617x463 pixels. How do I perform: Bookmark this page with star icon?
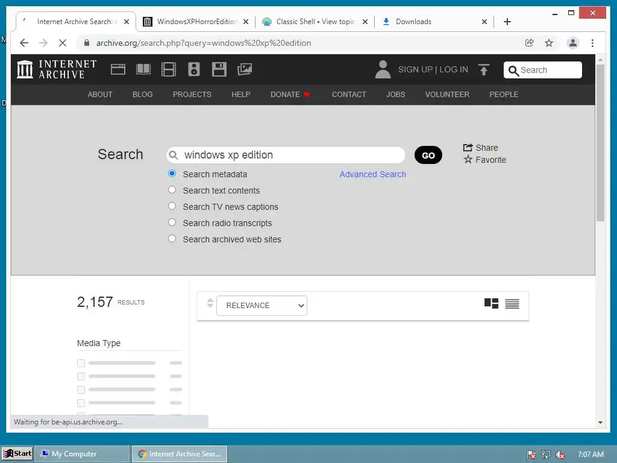[549, 43]
